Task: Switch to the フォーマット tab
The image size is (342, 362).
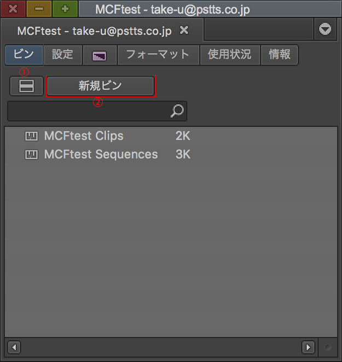Action: (x=158, y=55)
